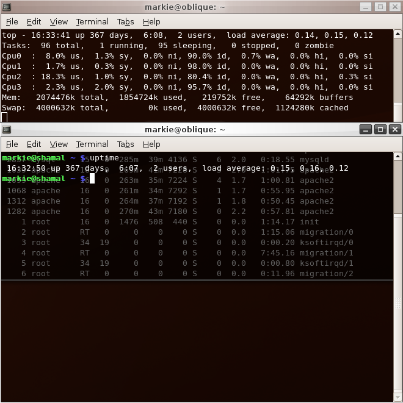Click scroll-up arrow in top terminal scrollbar
The image size is (403, 403).
click(398, 34)
